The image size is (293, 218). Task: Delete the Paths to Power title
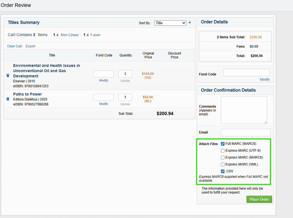click(x=8, y=99)
